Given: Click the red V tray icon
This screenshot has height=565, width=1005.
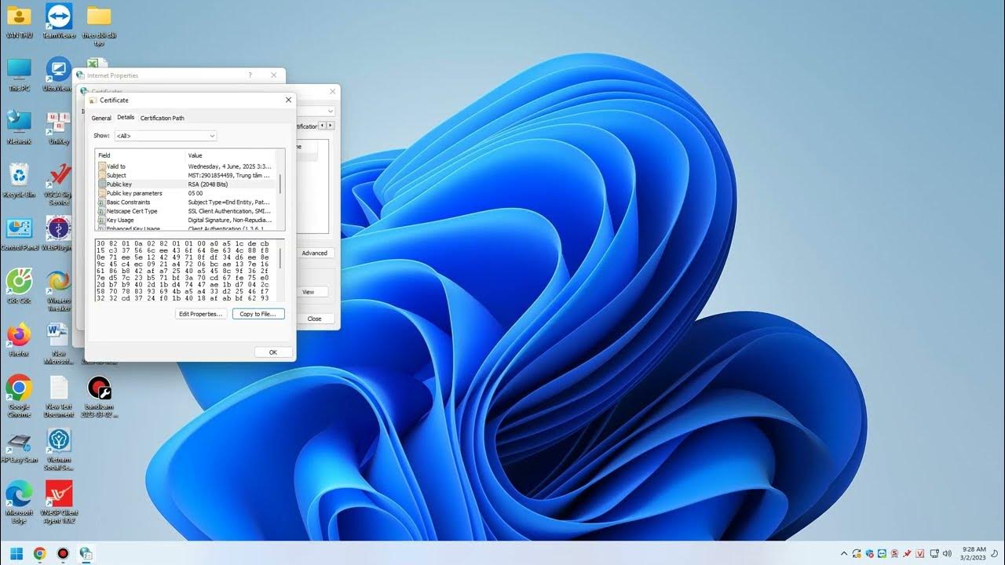Looking at the screenshot, I should pos(919,553).
